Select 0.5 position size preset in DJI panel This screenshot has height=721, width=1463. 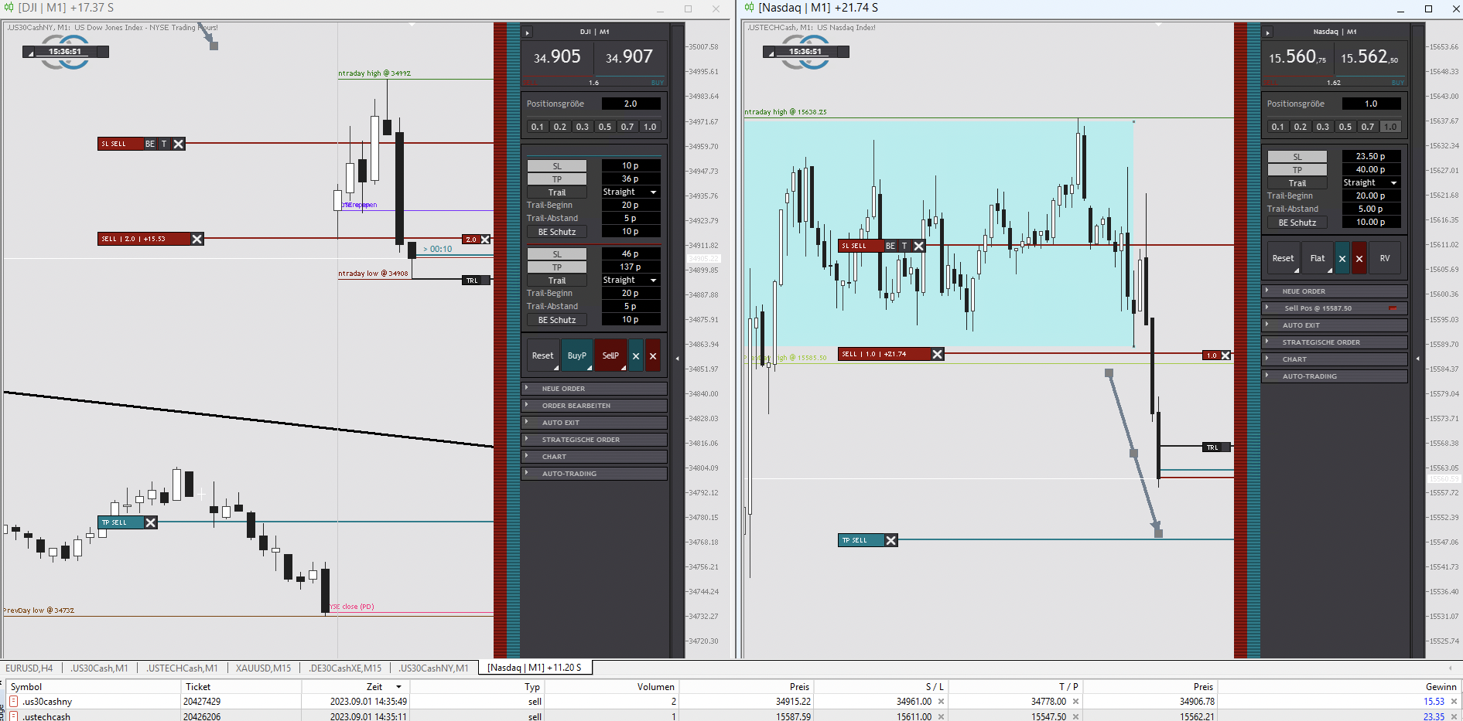point(605,127)
